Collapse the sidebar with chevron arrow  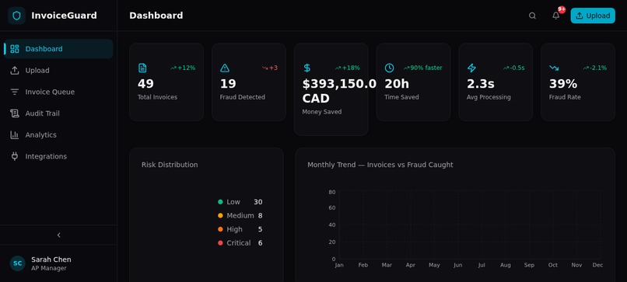[58, 235]
